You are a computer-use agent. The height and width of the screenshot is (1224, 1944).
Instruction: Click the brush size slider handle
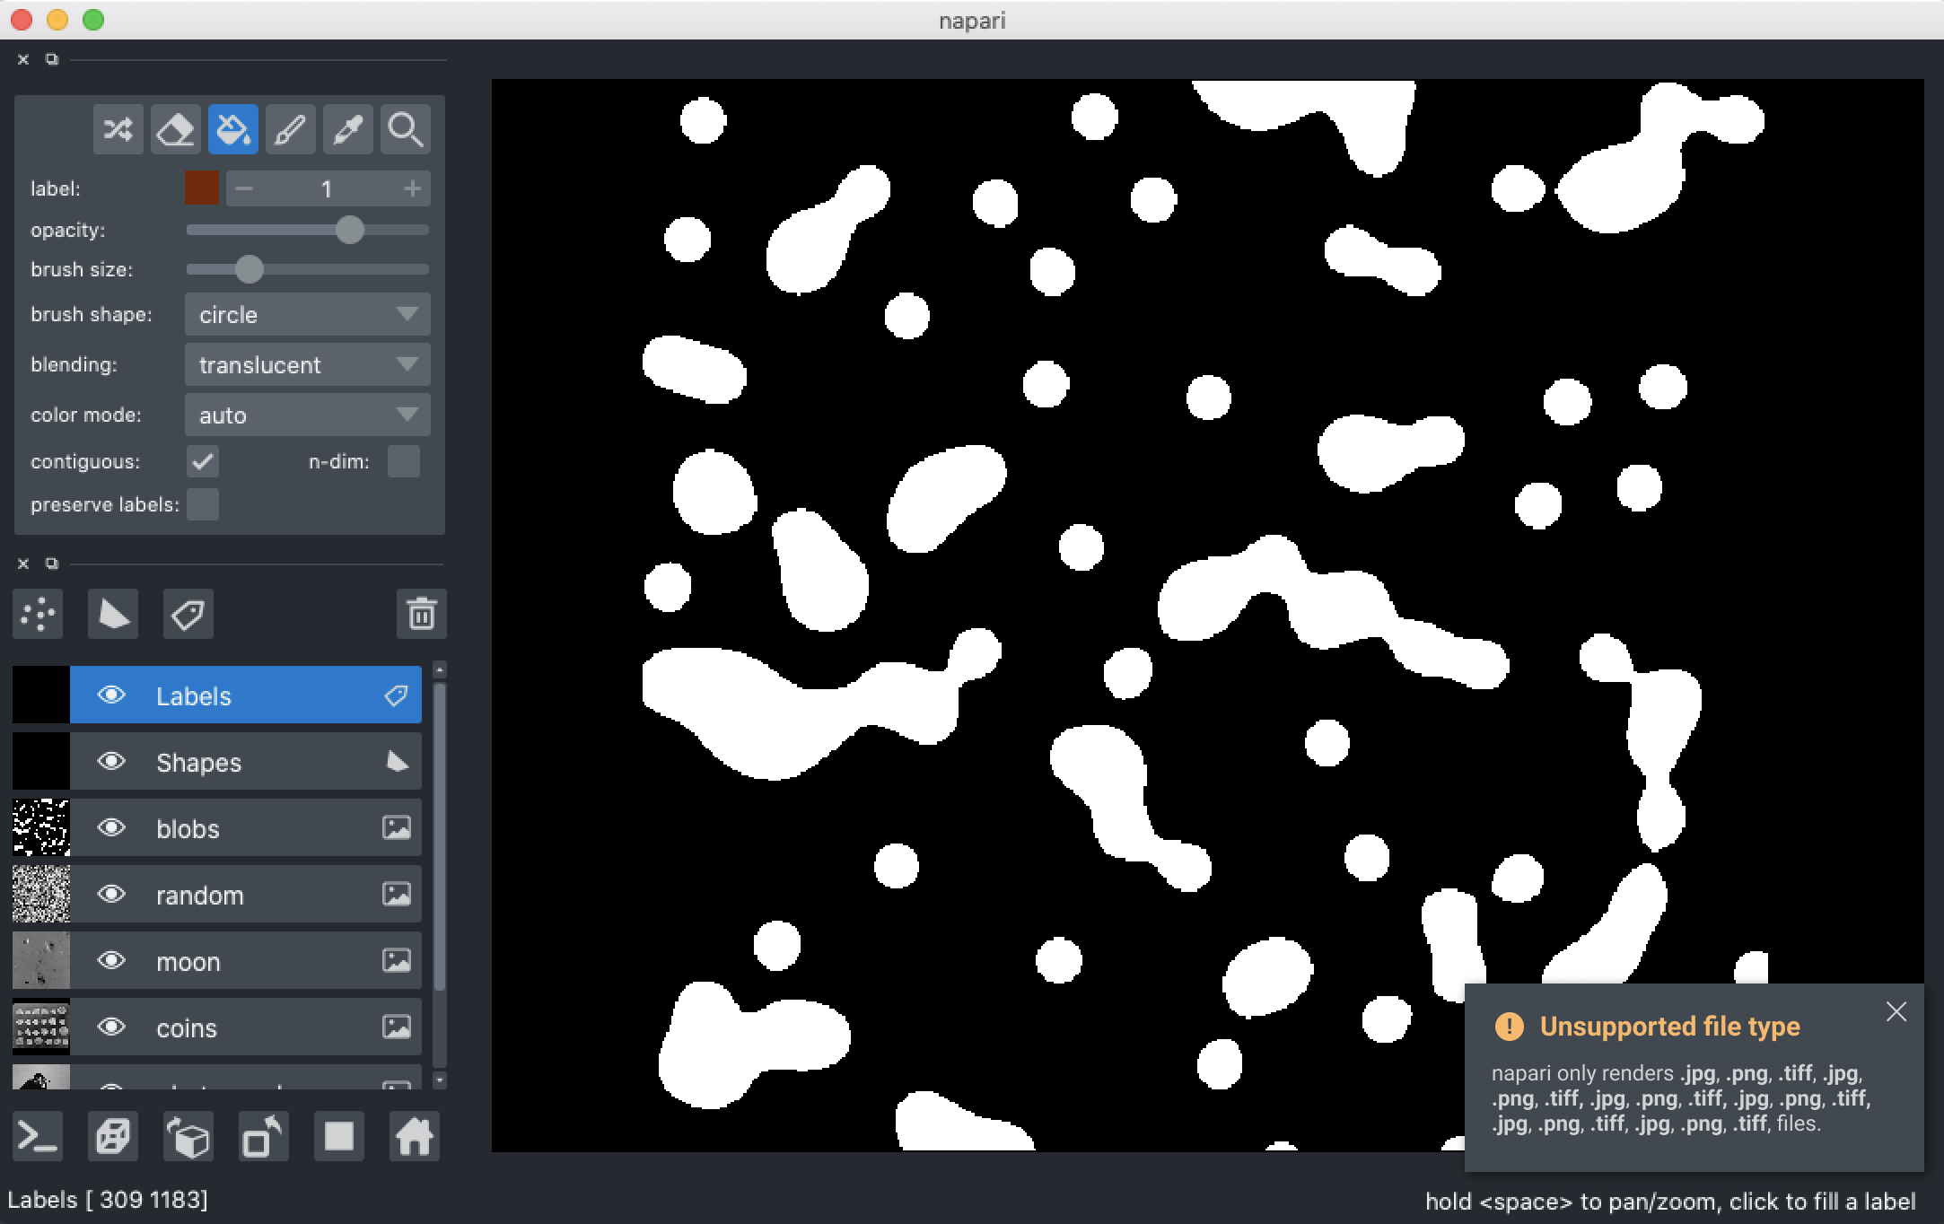point(250,269)
